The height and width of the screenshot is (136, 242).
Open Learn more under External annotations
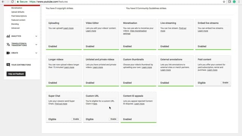click(x=166, y=70)
